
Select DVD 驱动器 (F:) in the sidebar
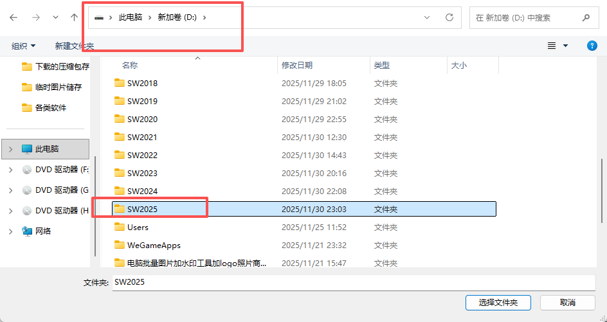click(x=55, y=170)
